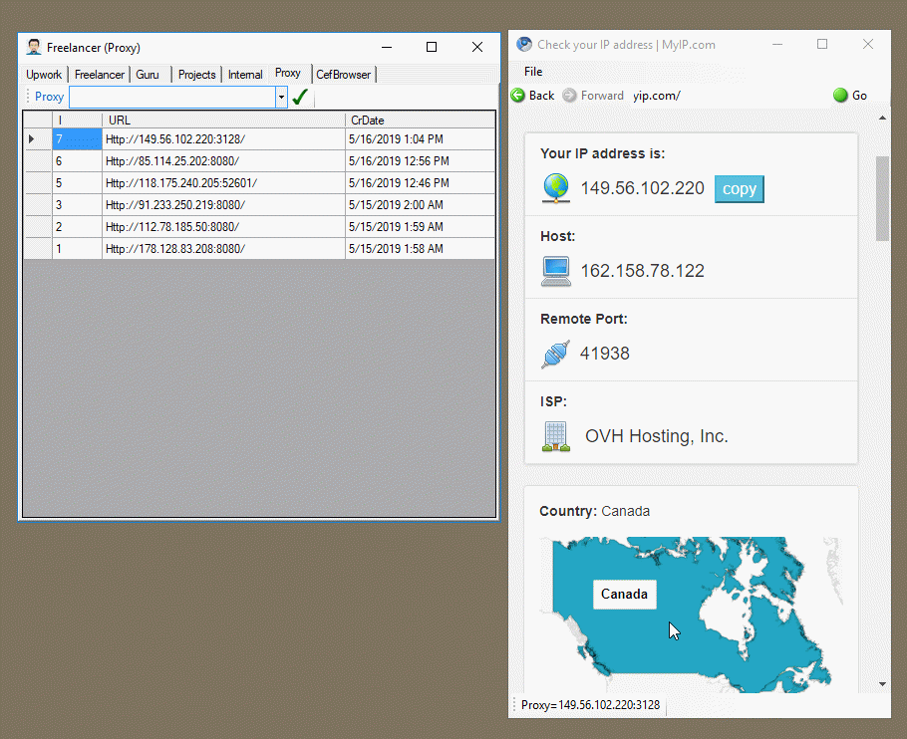Select cell Http://149.56.102.220:3128/

[224, 139]
